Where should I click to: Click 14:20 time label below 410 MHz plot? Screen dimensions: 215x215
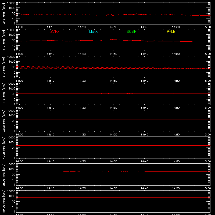tap(82, 54)
